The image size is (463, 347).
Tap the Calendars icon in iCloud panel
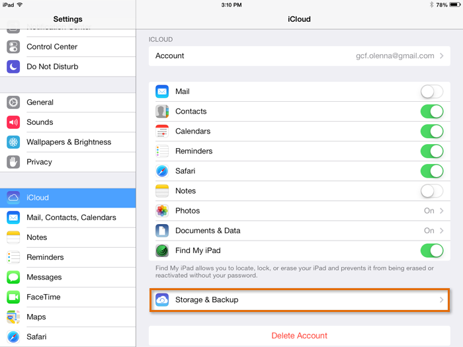(162, 132)
